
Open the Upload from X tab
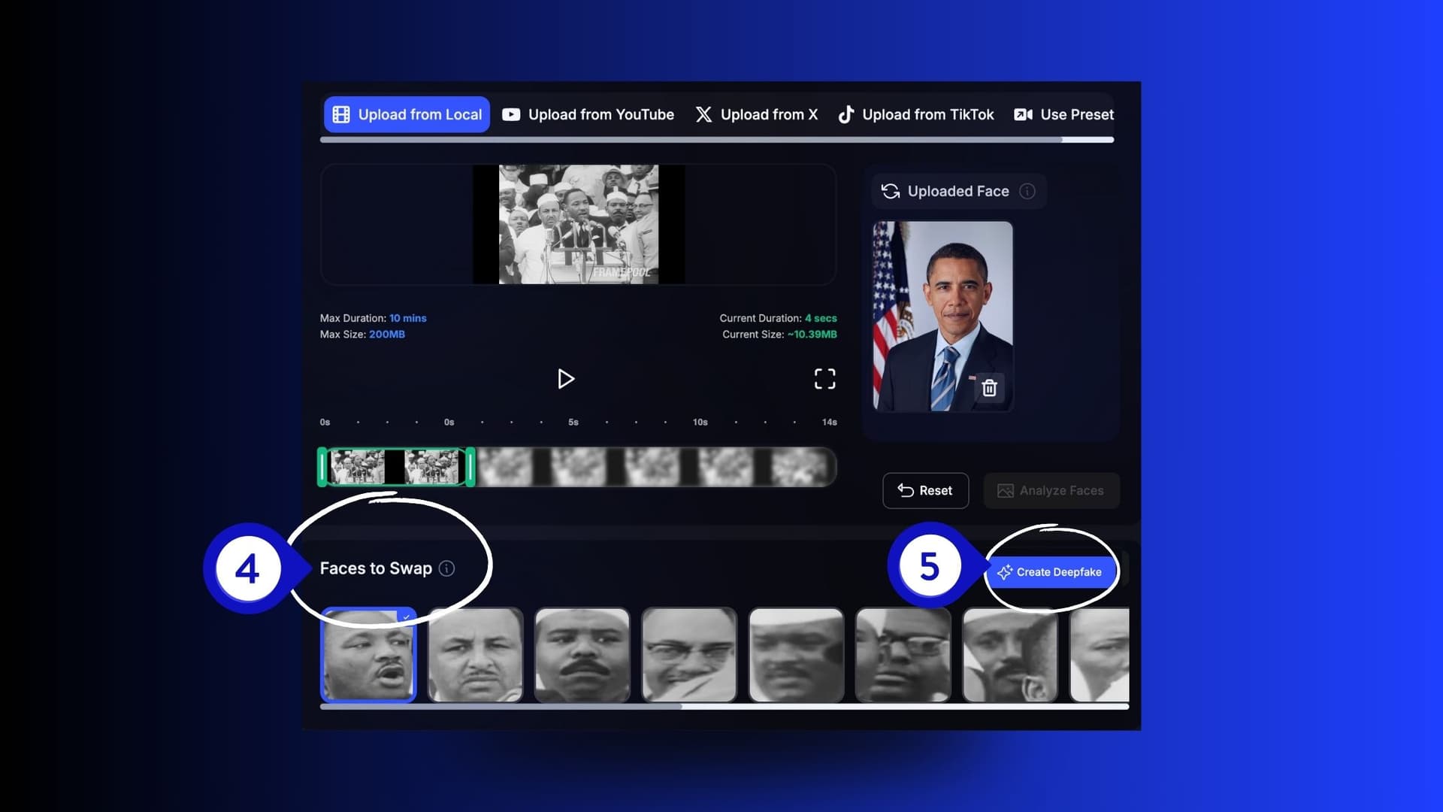coord(756,114)
